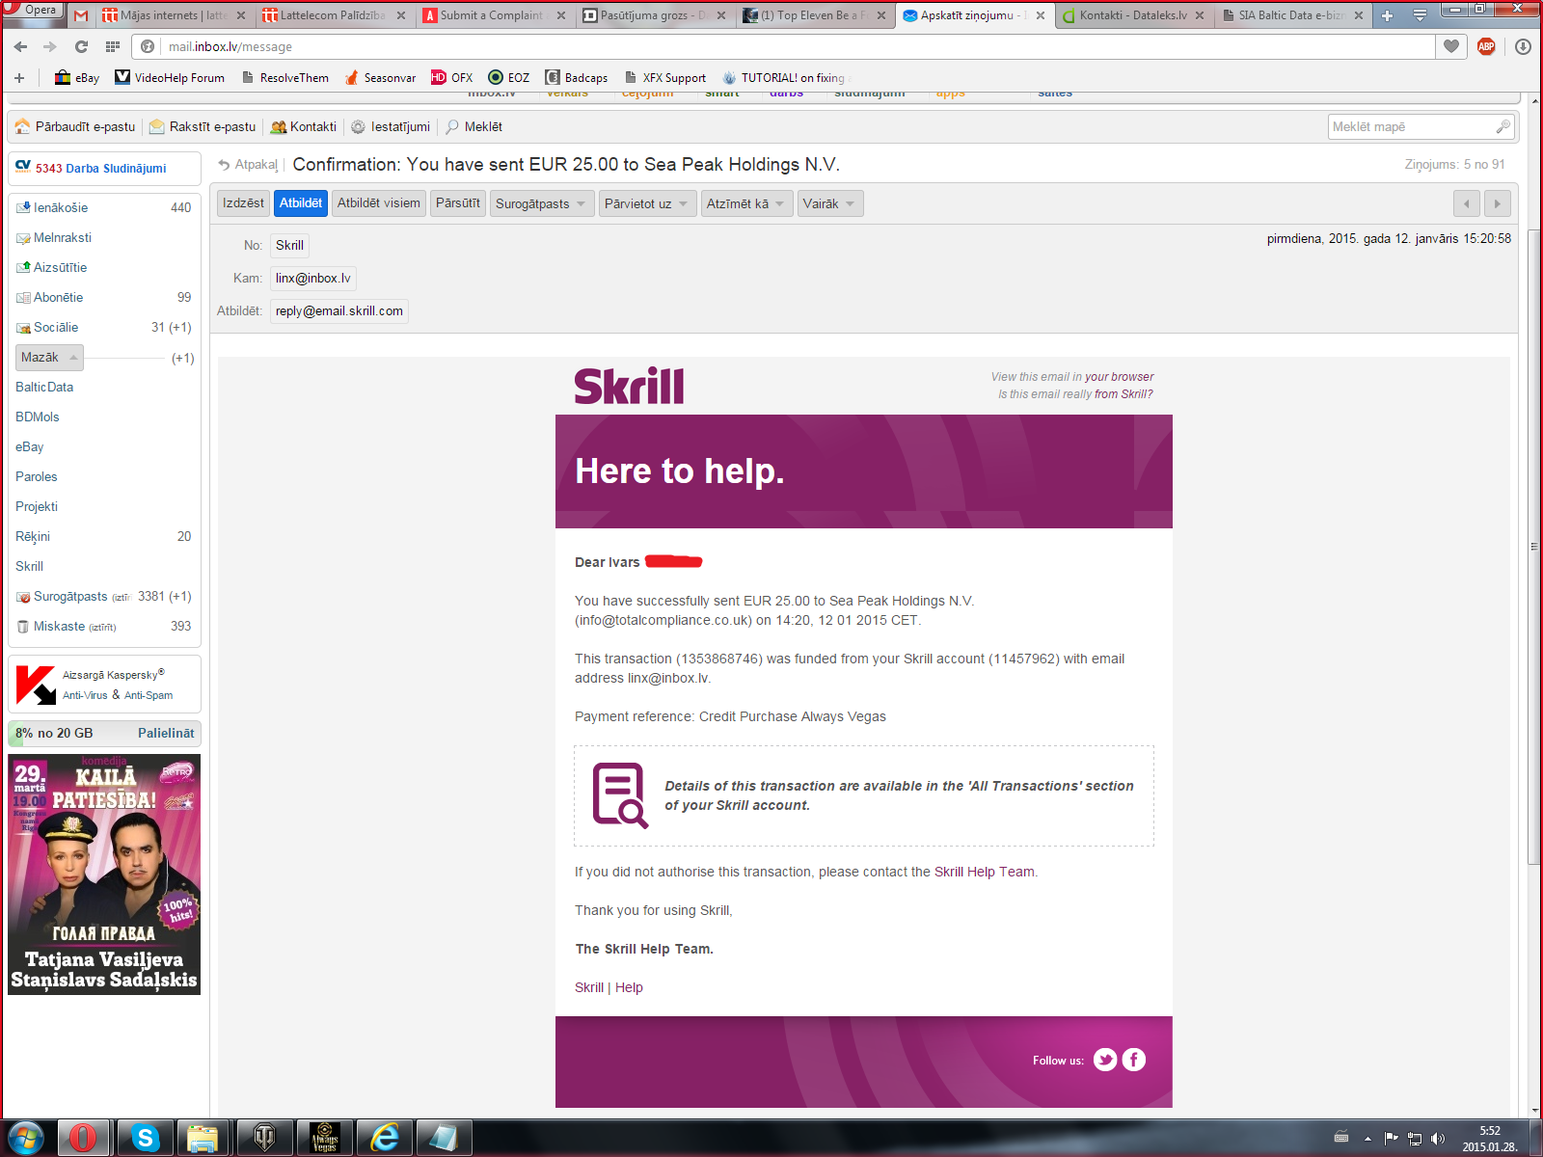The width and height of the screenshot is (1543, 1157).
Task: Click Pārsūtīt forward button
Action: click(458, 203)
